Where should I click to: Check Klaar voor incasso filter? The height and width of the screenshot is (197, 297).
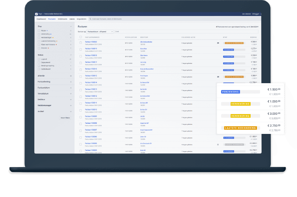pyautogui.click(x=39, y=44)
